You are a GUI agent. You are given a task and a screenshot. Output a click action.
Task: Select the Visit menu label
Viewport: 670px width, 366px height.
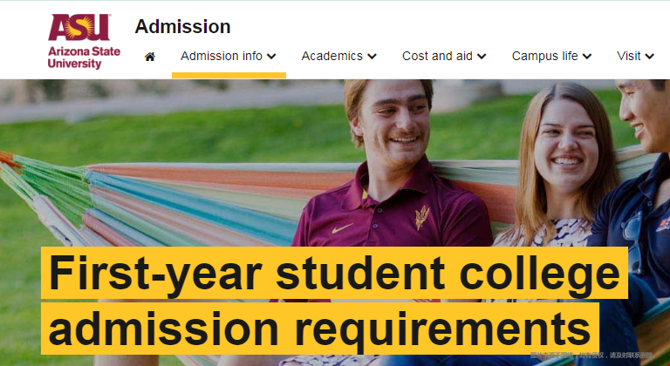(x=628, y=56)
